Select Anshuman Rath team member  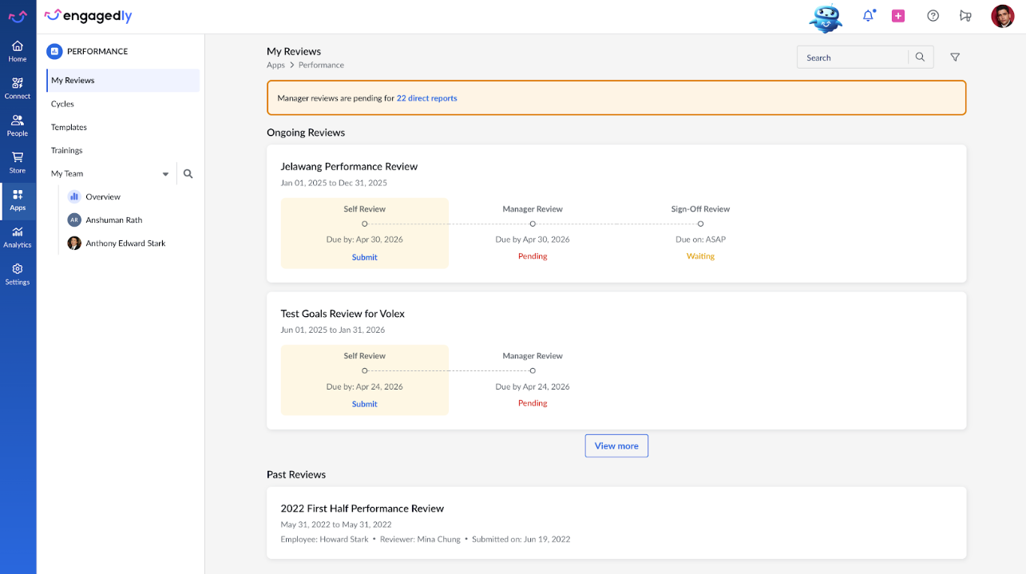(x=114, y=220)
